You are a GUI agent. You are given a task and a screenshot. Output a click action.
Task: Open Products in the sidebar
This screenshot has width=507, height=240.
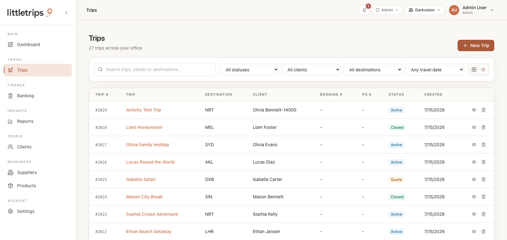tap(38, 186)
